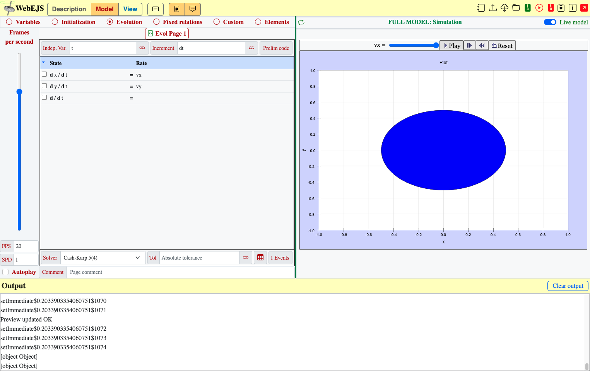Click the notebook icon in the top toolbar
The width and height of the screenshot is (590, 371).
click(x=481, y=8)
